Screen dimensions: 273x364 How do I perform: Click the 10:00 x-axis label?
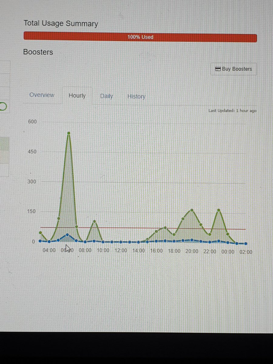[x=103, y=251]
